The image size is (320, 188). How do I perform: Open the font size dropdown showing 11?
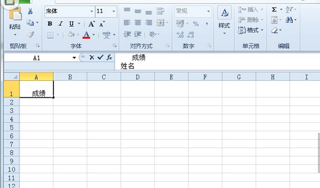click(x=113, y=11)
